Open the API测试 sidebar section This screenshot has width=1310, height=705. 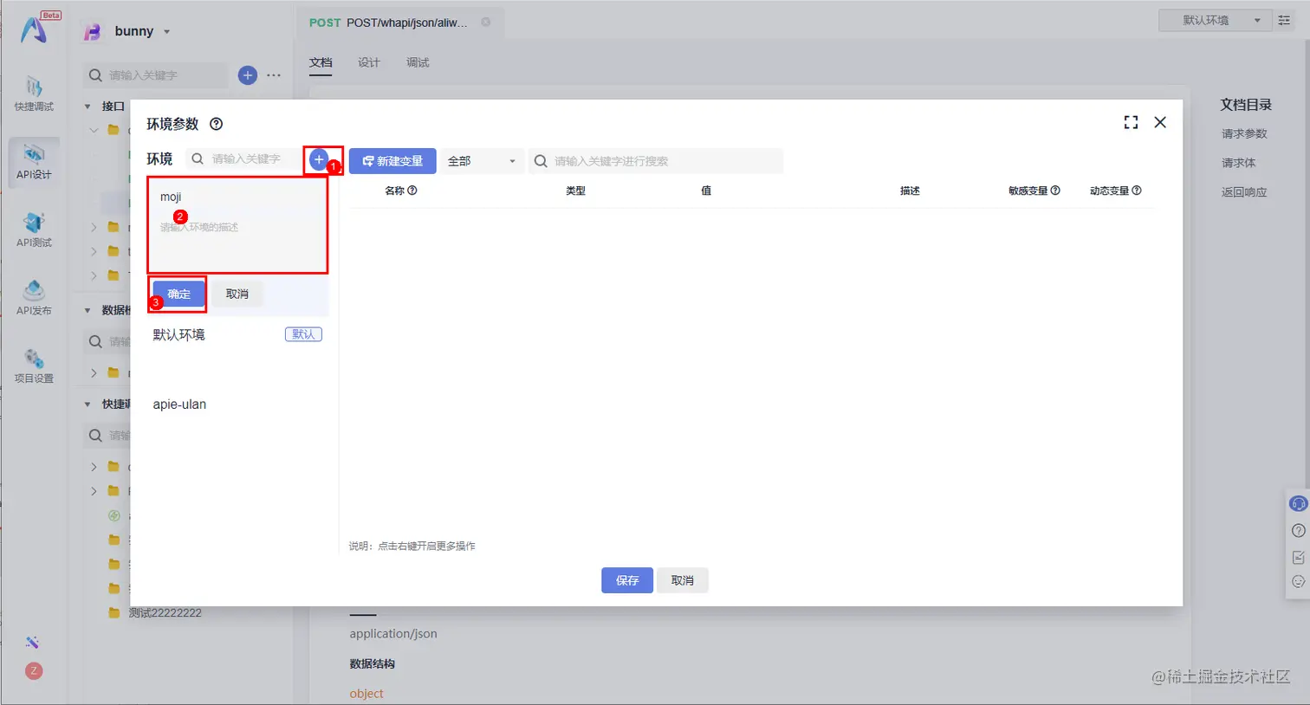click(34, 230)
